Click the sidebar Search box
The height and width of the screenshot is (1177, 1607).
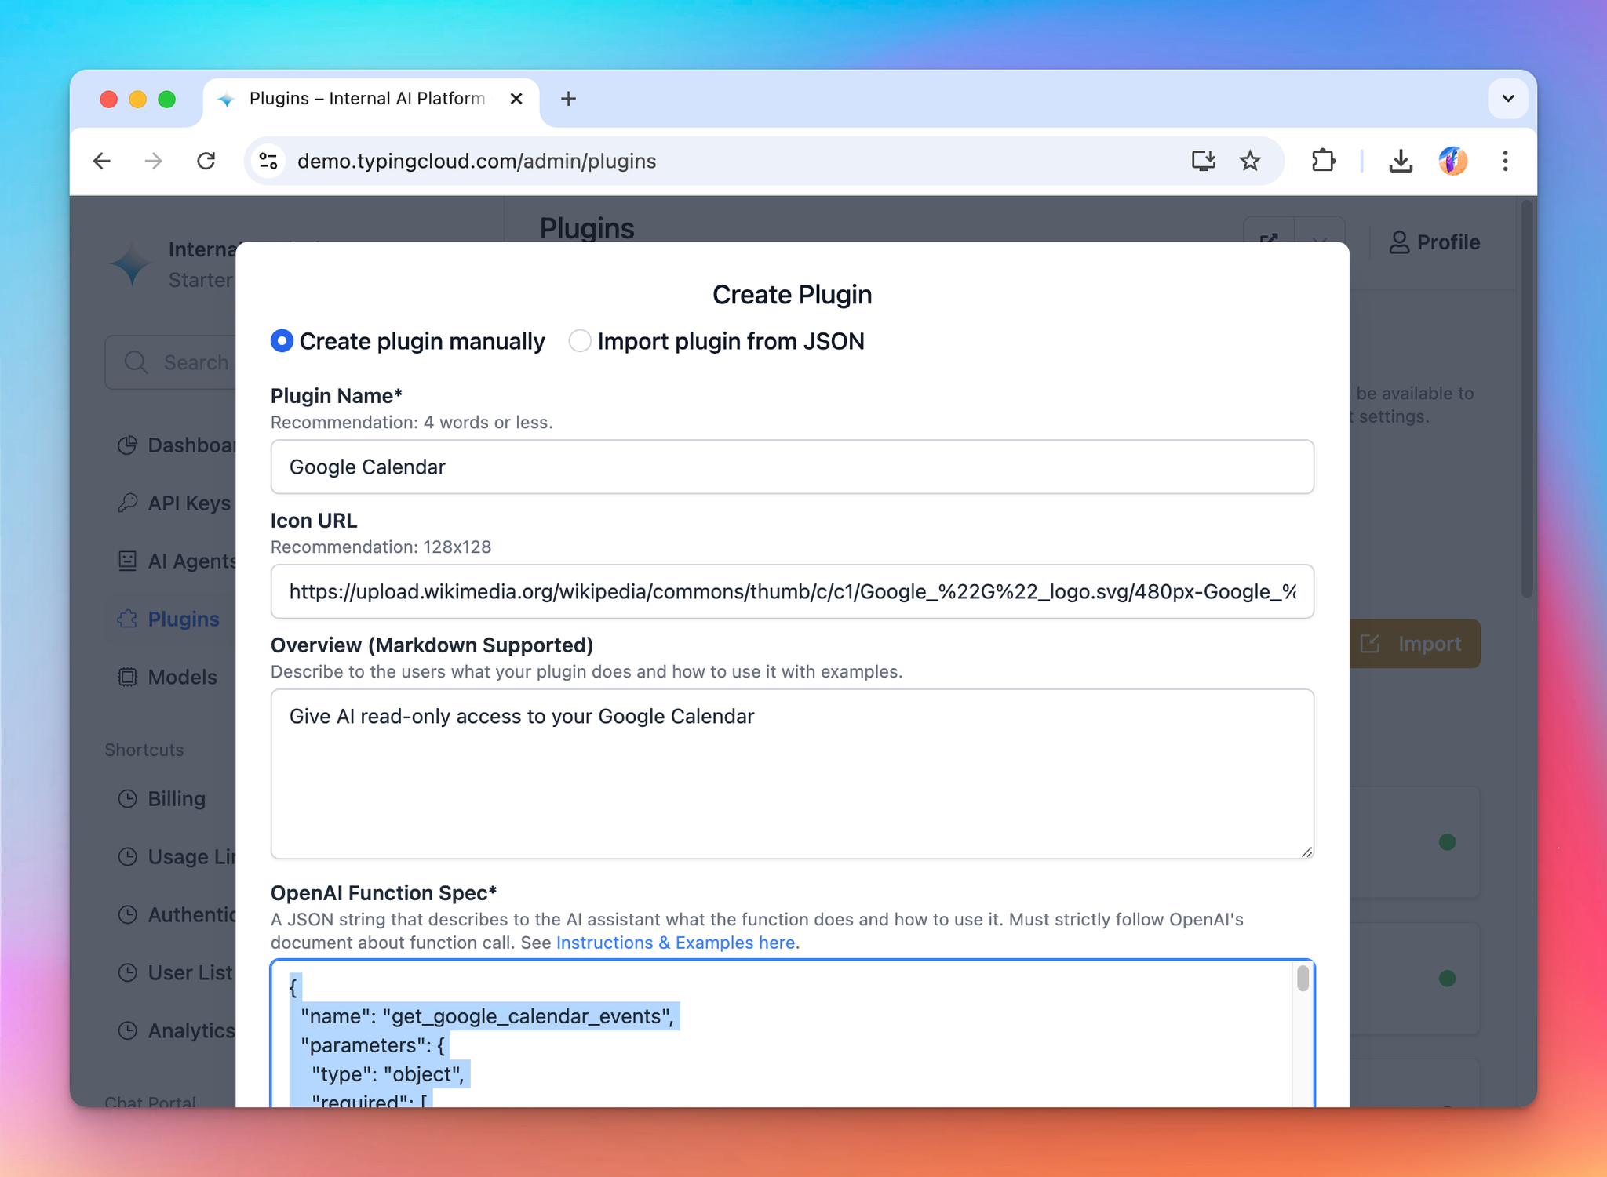click(x=171, y=362)
